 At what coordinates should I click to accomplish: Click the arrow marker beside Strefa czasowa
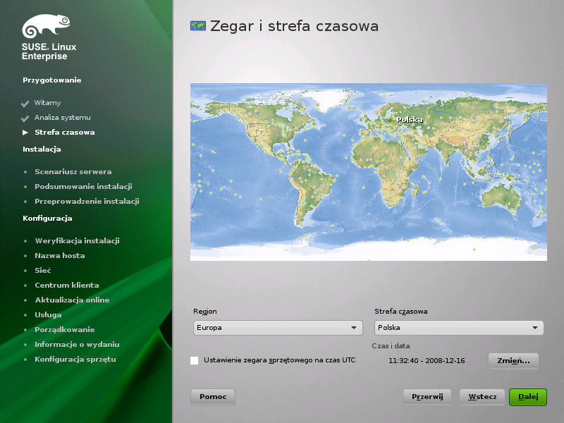point(25,133)
